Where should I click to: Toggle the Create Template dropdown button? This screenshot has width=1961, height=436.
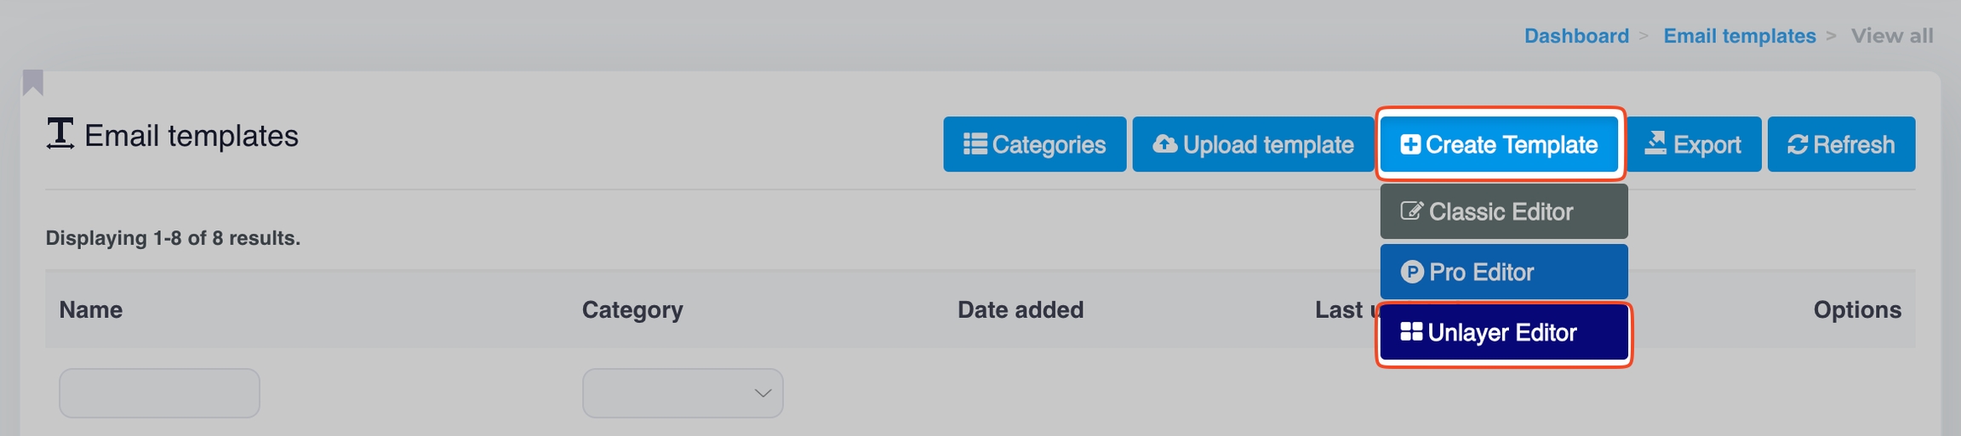coord(1499,144)
